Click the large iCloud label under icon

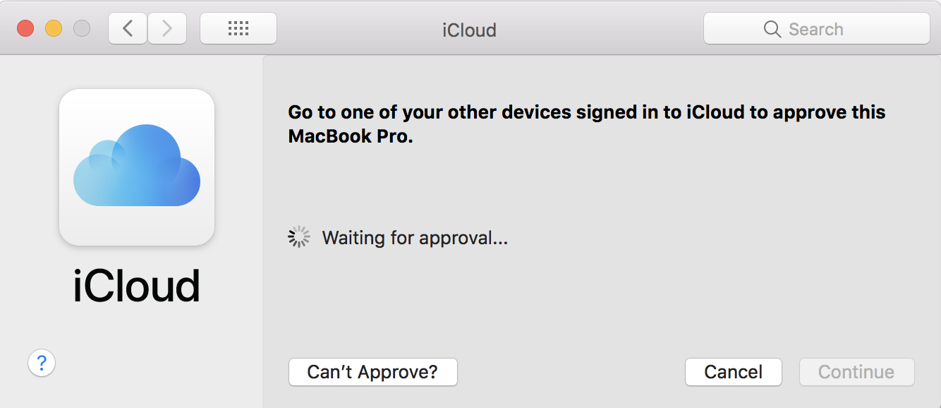[137, 286]
